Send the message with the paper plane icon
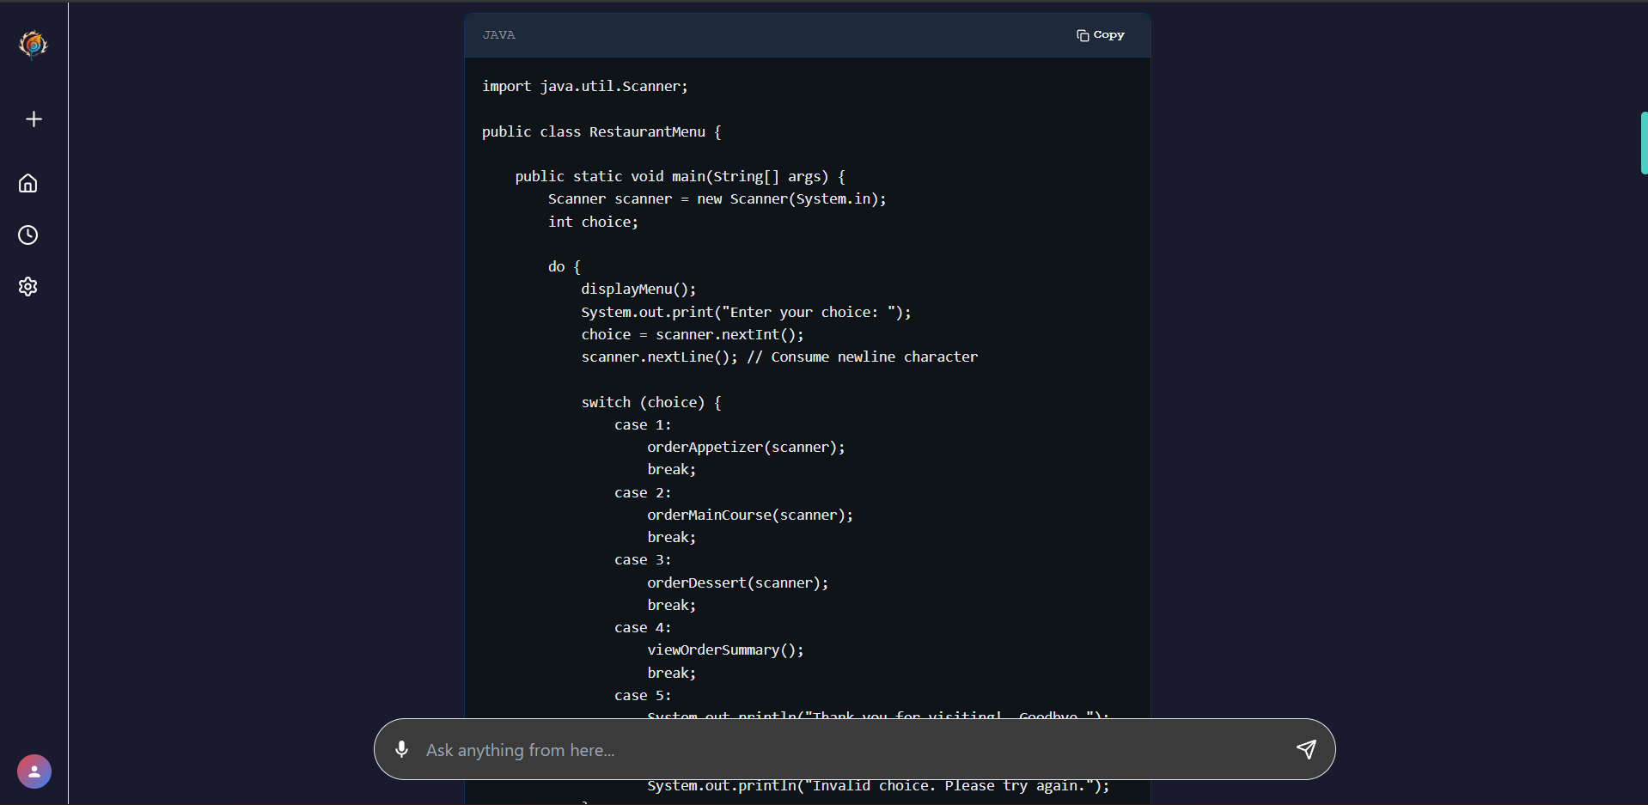 point(1306,749)
